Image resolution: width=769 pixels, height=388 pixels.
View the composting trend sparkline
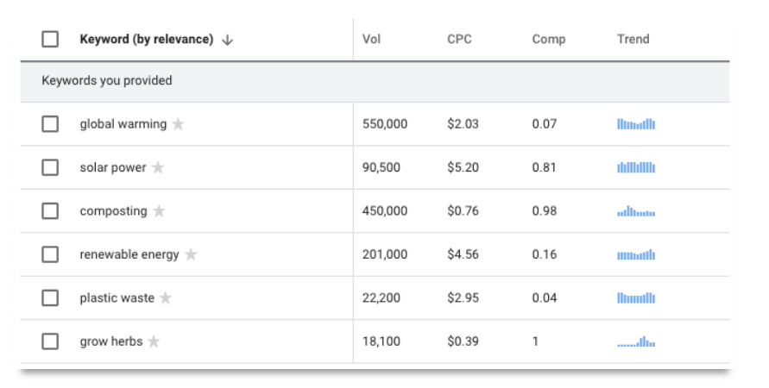coord(636,211)
